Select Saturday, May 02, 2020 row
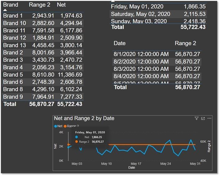This screenshot has height=176, width=220. point(158,14)
